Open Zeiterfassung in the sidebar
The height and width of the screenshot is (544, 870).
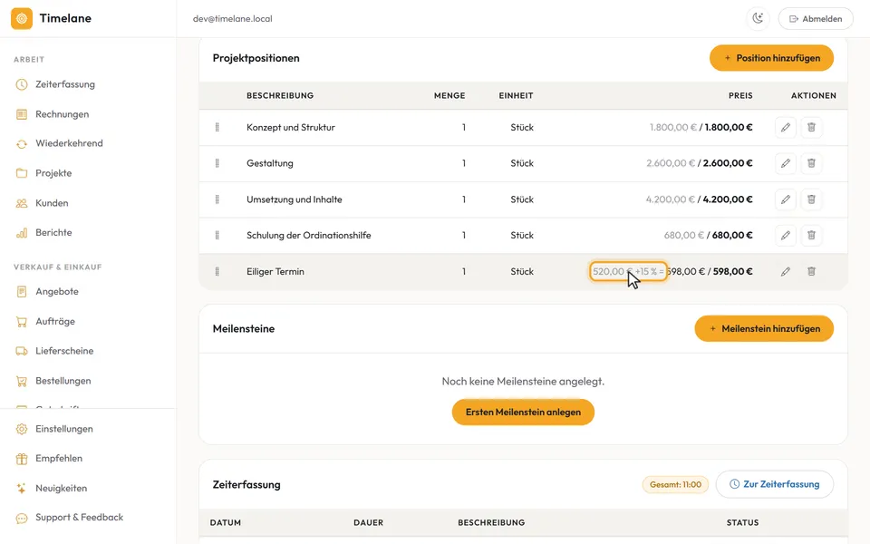[x=65, y=84]
